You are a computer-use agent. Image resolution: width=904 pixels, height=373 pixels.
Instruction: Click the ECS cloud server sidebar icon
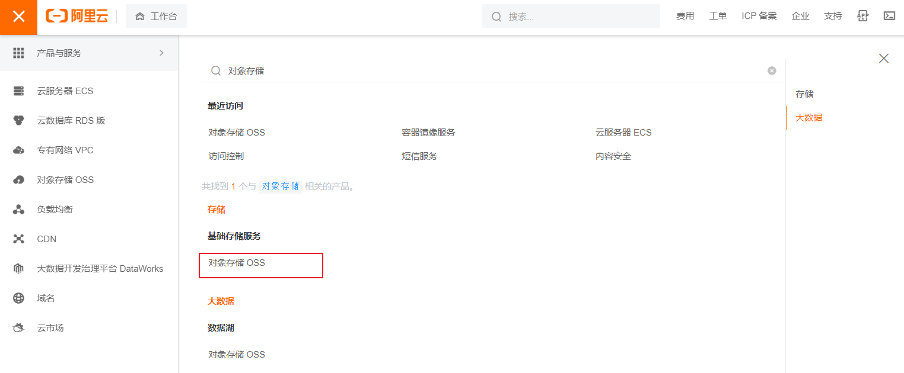coord(18,91)
